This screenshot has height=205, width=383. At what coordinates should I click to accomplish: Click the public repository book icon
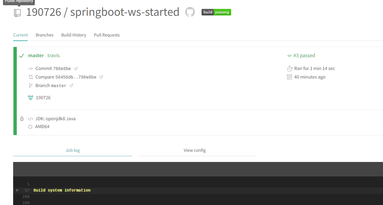(17, 13)
